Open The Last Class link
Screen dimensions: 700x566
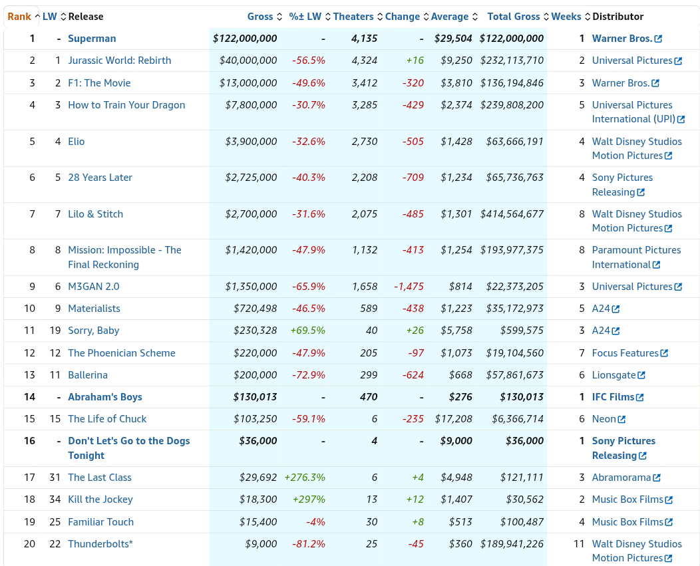tap(100, 477)
